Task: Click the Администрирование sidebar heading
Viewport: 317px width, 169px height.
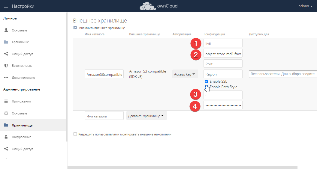Action: [x=22, y=89]
